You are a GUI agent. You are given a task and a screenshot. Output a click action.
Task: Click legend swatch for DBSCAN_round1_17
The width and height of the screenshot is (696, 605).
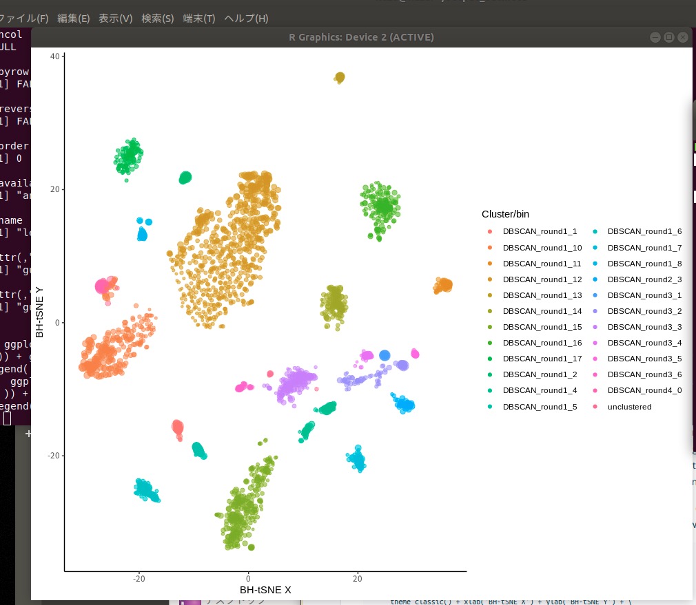[489, 359]
